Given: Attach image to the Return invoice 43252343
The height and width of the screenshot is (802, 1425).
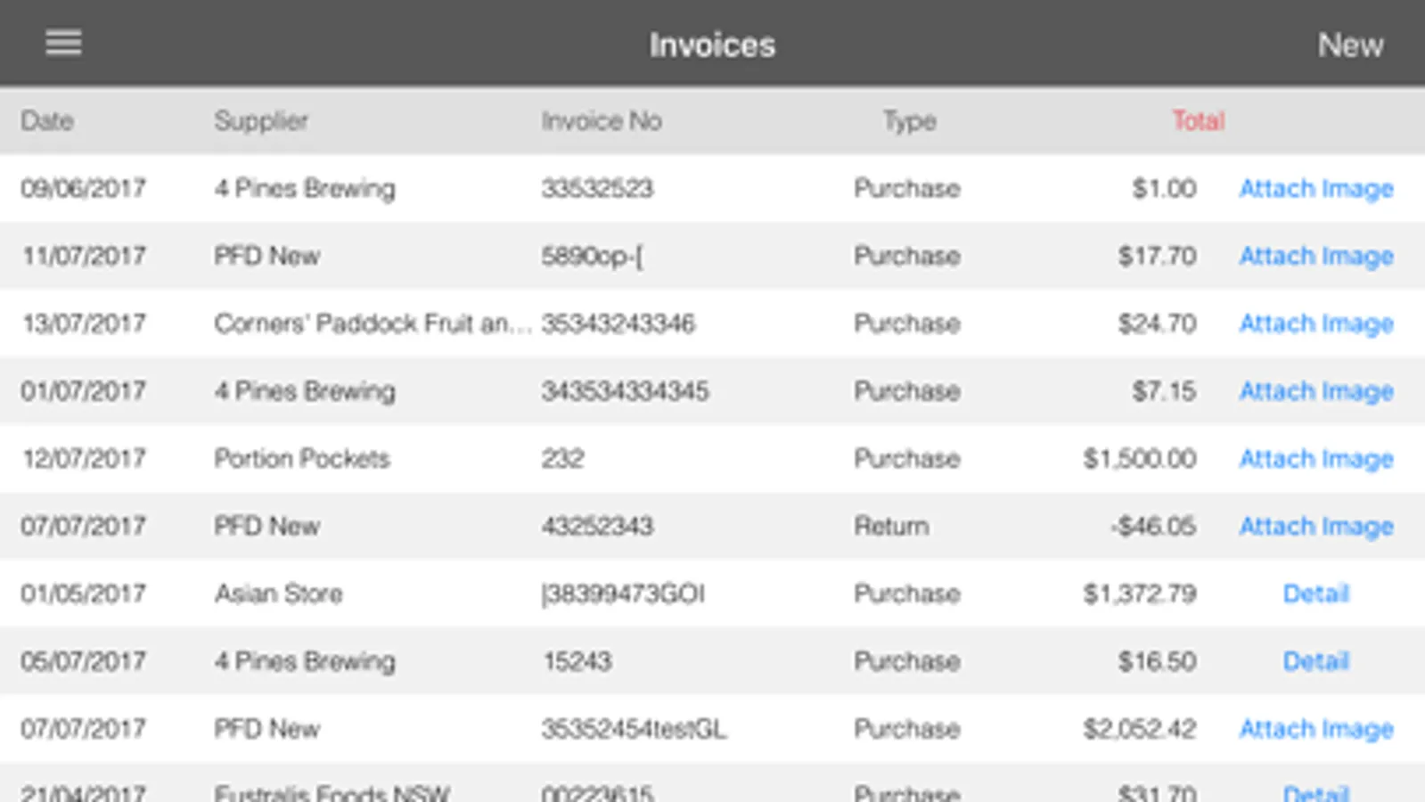Looking at the screenshot, I should click(1315, 527).
